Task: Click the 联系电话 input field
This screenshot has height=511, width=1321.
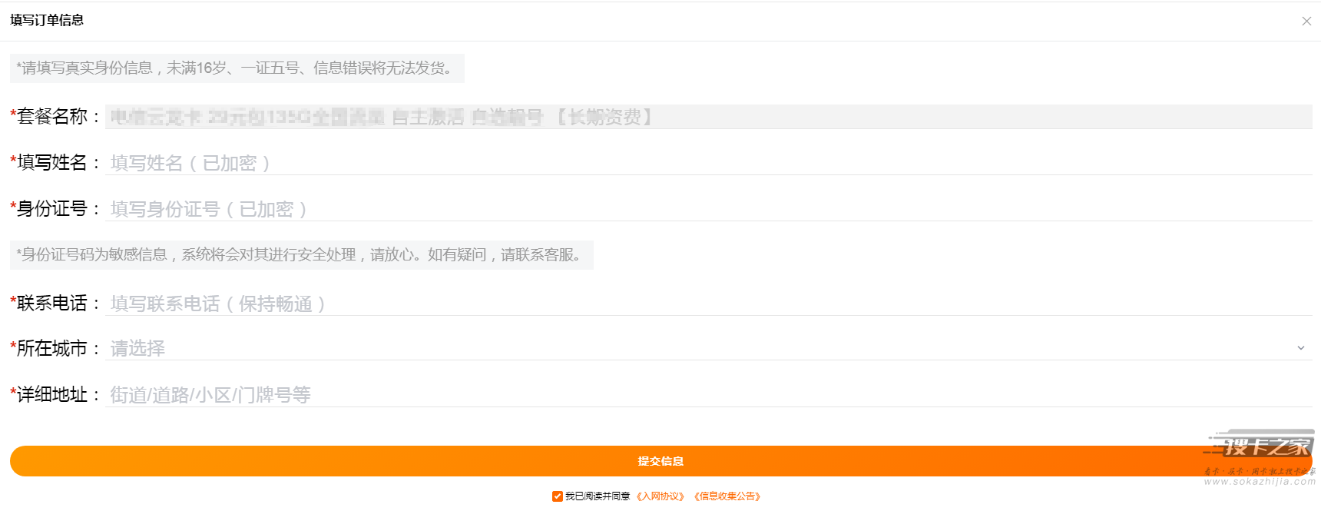Action: click(708, 304)
